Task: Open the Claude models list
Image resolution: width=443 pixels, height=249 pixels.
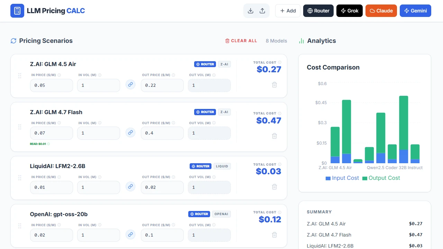Action: coord(381,11)
